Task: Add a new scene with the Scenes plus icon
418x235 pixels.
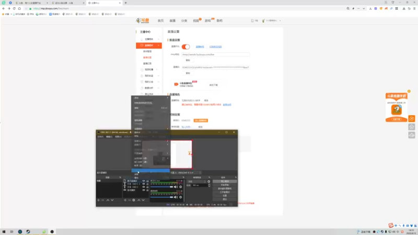Action: click(98, 200)
